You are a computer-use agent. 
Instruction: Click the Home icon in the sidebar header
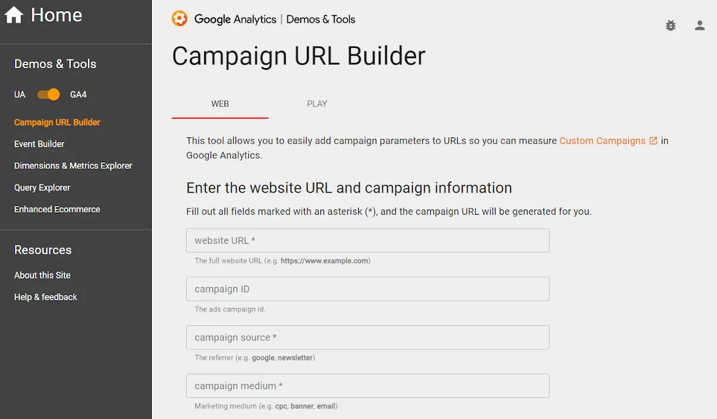pos(13,14)
